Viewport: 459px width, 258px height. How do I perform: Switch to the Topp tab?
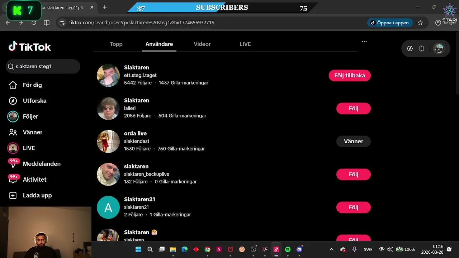point(116,44)
